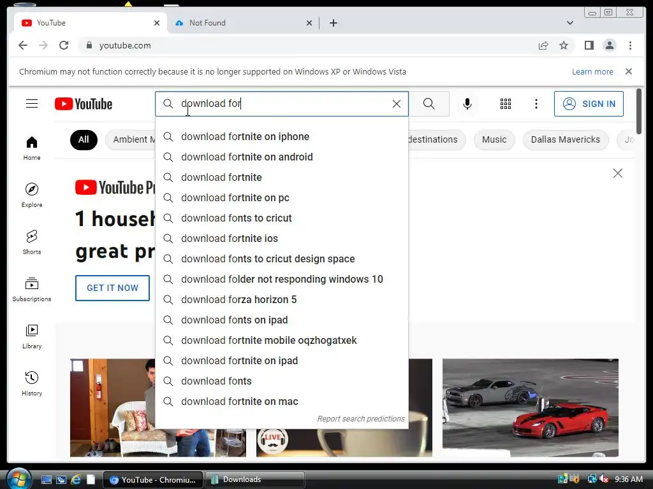The height and width of the screenshot is (489, 653).
Task: Open the Windows Start orb
Action: point(18,479)
